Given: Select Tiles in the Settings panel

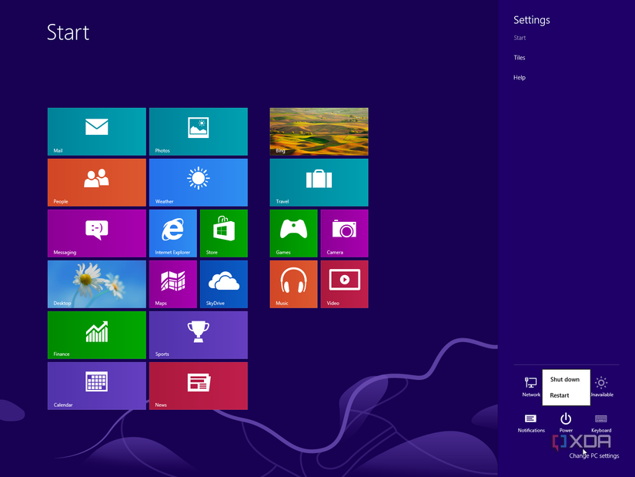Looking at the screenshot, I should tap(520, 57).
